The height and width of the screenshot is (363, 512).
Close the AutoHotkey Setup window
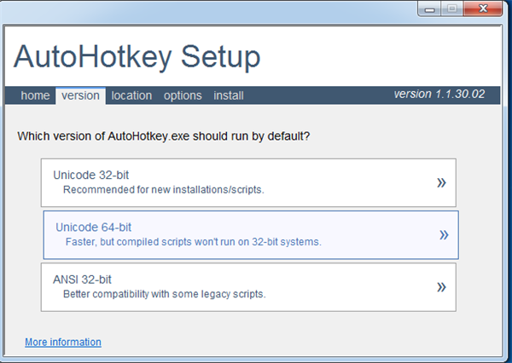point(484,8)
